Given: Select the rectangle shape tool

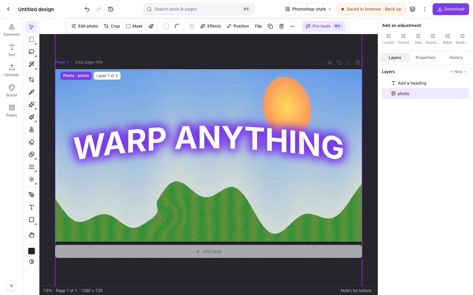Looking at the screenshot, I should click(x=32, y=220).
